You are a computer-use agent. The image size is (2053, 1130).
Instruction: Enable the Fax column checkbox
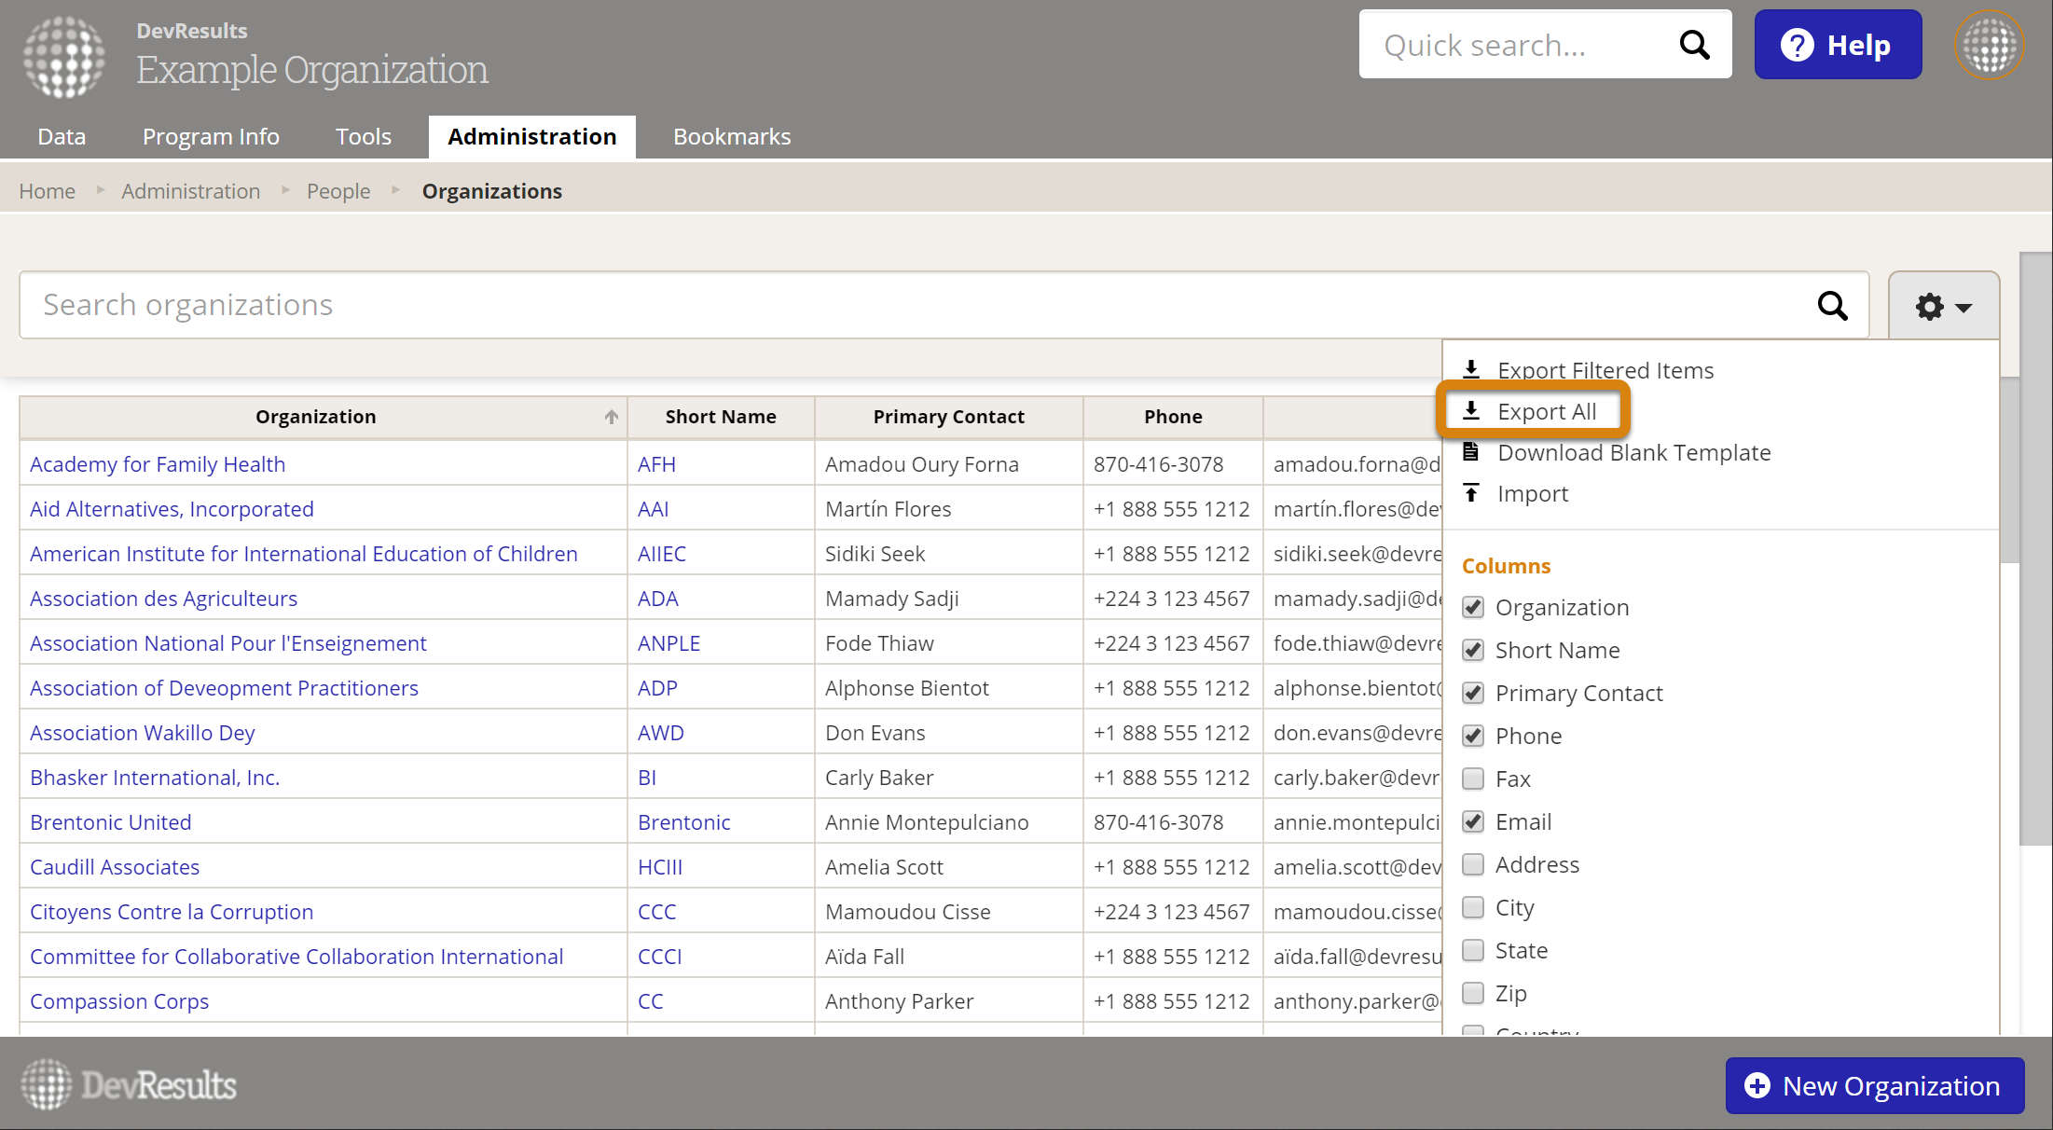click(1473, 779)
